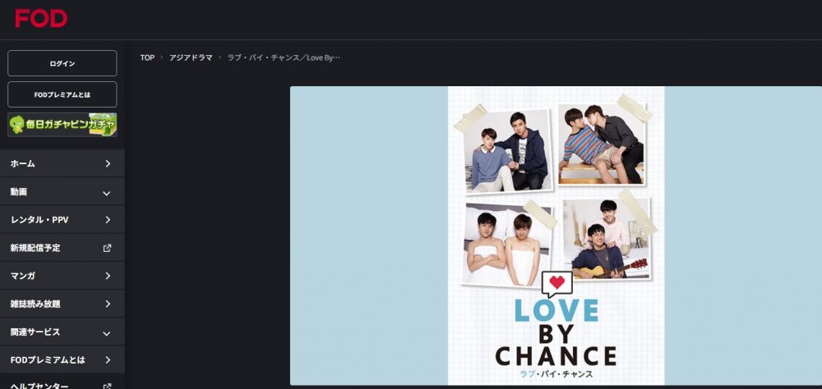Screen dimensions: 822x389
Task: Click the chevron icon beside 雑誌読み放題
Action: click(x=108, y=304)
